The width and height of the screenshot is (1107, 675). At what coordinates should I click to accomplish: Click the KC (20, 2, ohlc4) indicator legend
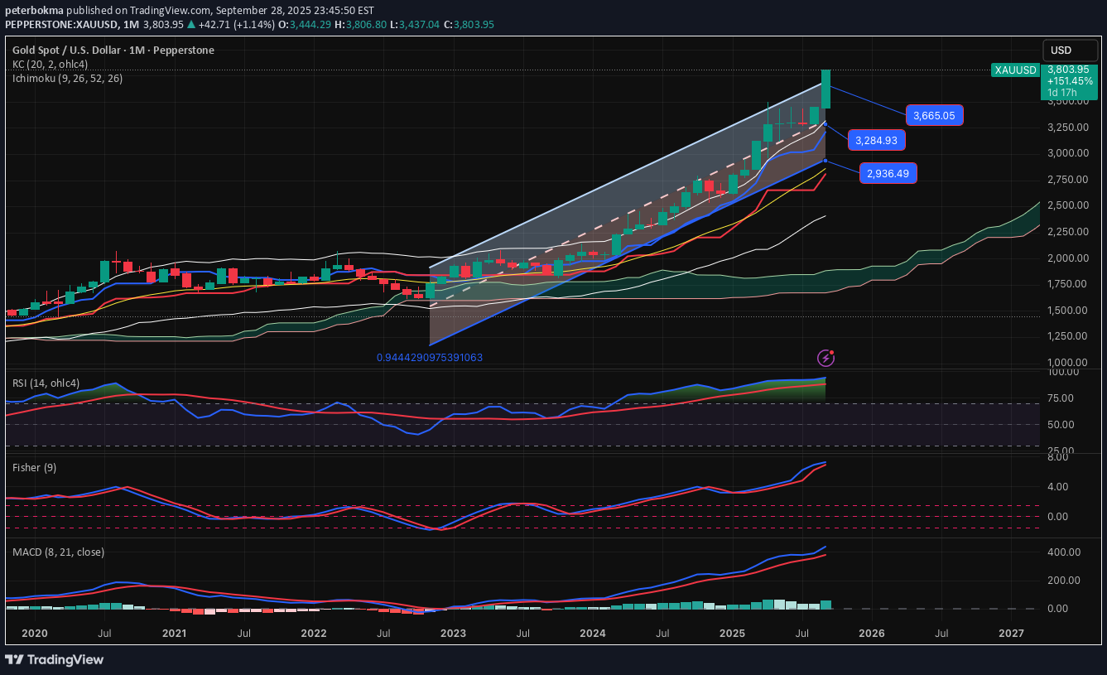pos(51,64)
